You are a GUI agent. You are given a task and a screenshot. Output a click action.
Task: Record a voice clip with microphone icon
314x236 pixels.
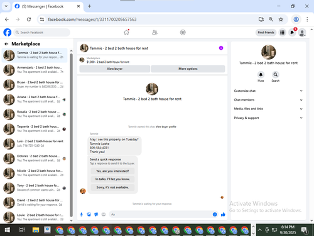[82, 215]
